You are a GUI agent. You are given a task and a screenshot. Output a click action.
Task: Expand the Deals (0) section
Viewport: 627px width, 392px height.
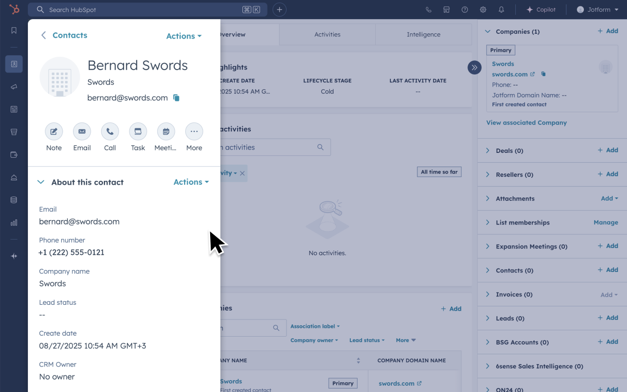click(x=487, y=151)
